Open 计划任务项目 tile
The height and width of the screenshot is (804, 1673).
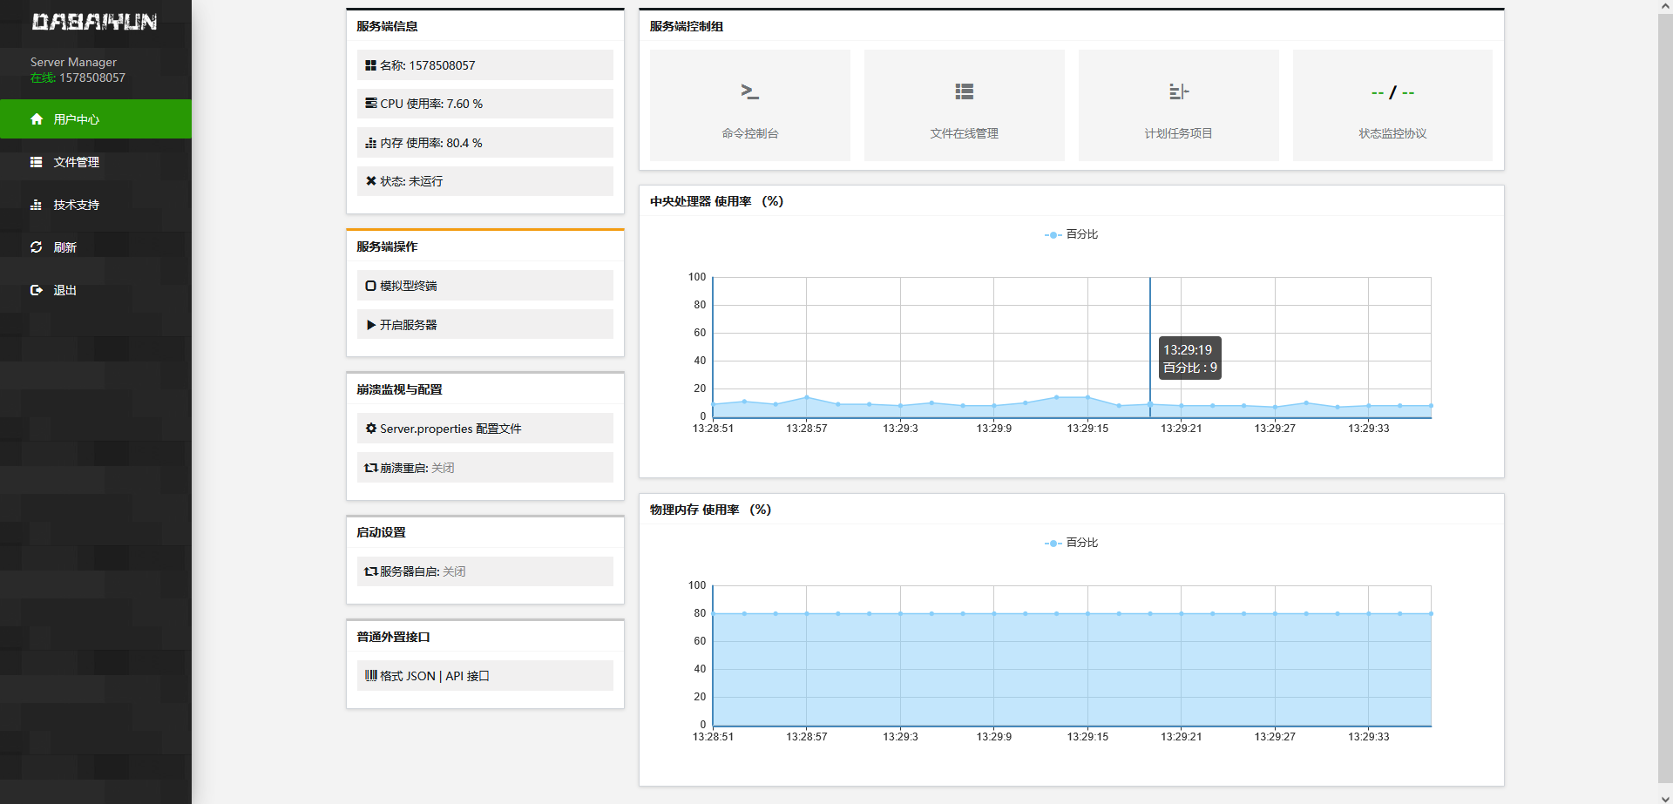click(1179, 105)
